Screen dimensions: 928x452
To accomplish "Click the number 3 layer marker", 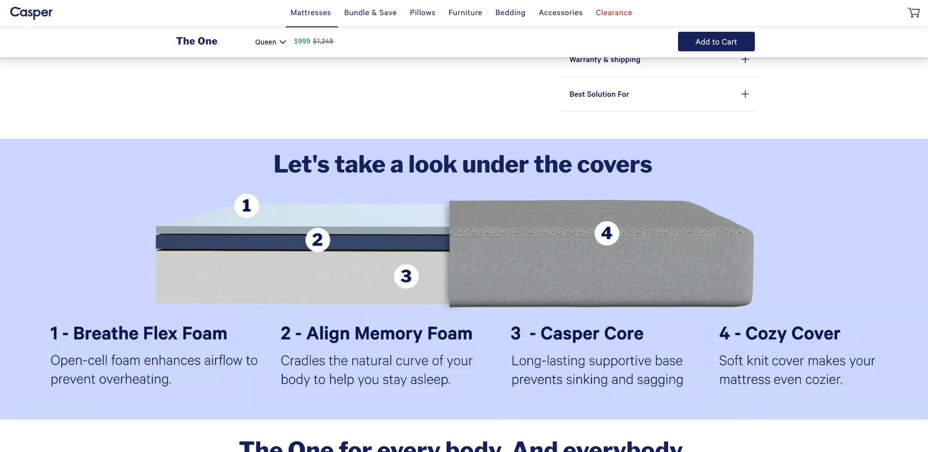I will pos(406,276).
